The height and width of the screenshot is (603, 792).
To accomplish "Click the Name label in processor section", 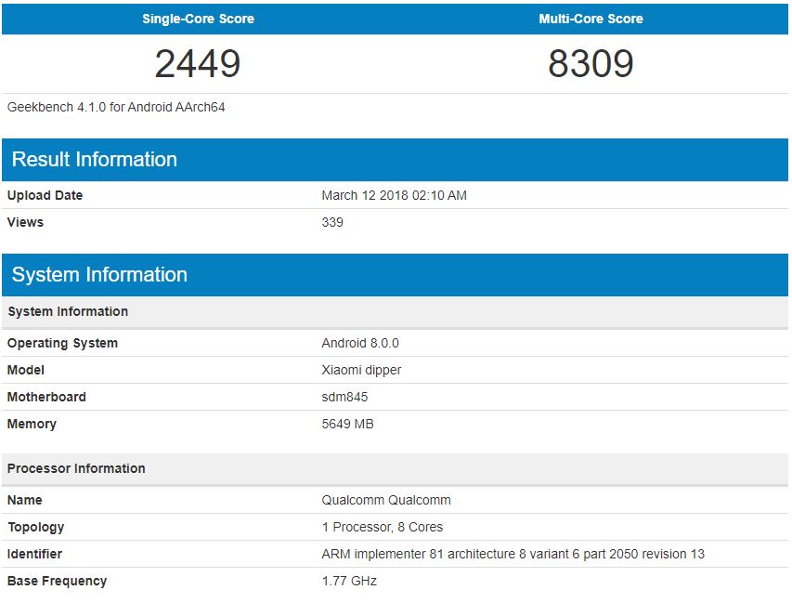I will point(25,500).
